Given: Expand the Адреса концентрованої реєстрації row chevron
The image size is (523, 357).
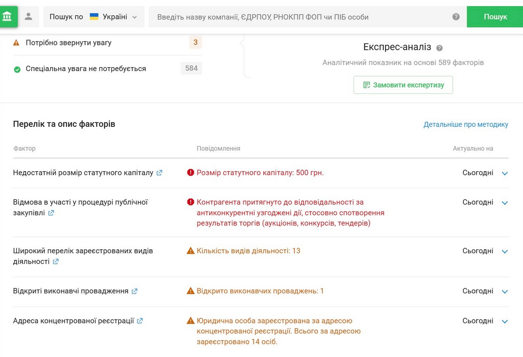Looking at the screenshot, I should pos(505,322).
